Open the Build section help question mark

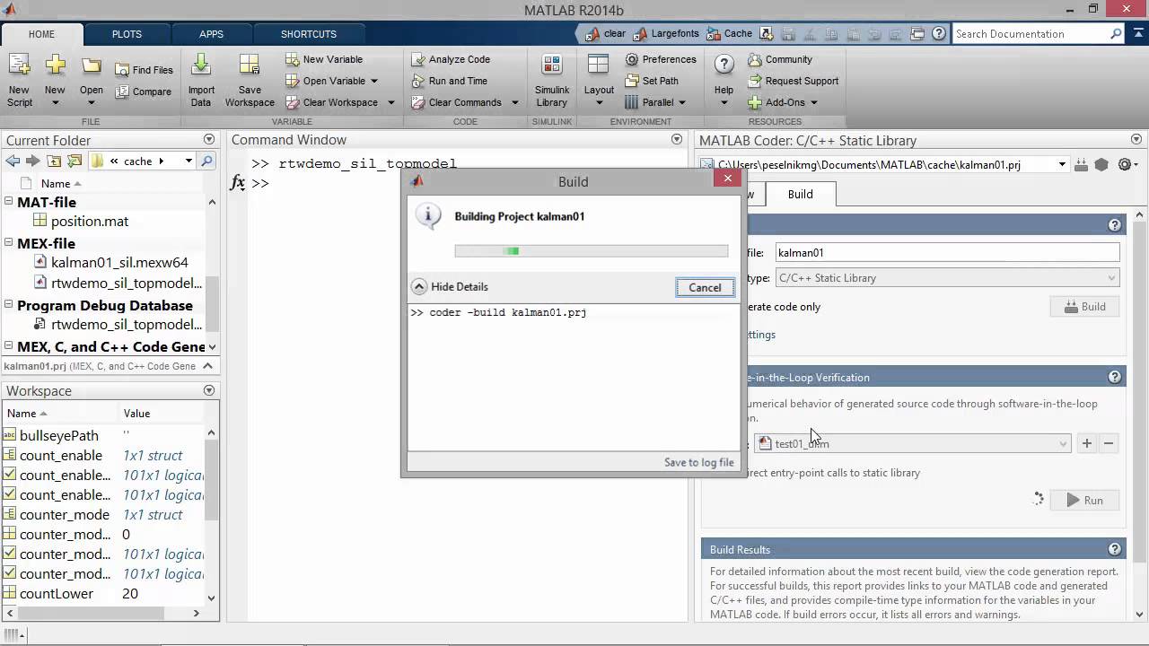click(x=1115, y=226)
